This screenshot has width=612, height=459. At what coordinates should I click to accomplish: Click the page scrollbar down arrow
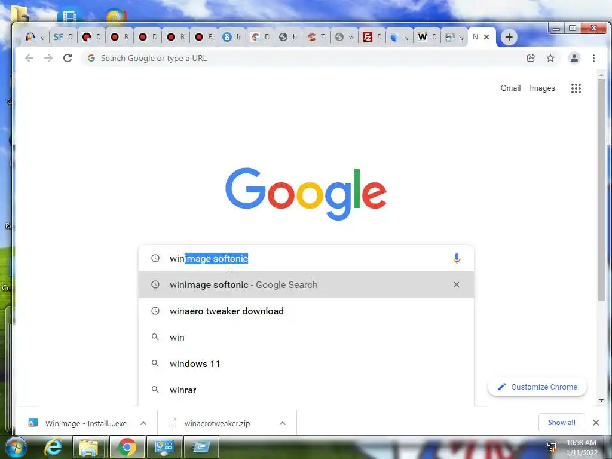601,400
